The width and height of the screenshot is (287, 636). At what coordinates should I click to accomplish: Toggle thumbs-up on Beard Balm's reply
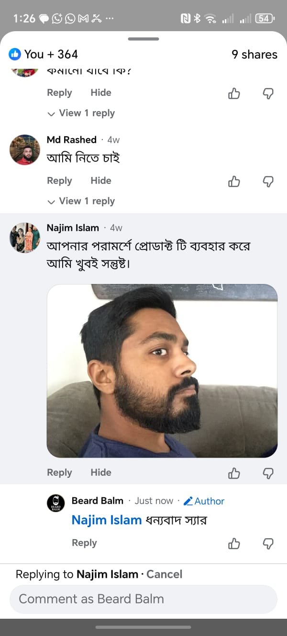234,543
